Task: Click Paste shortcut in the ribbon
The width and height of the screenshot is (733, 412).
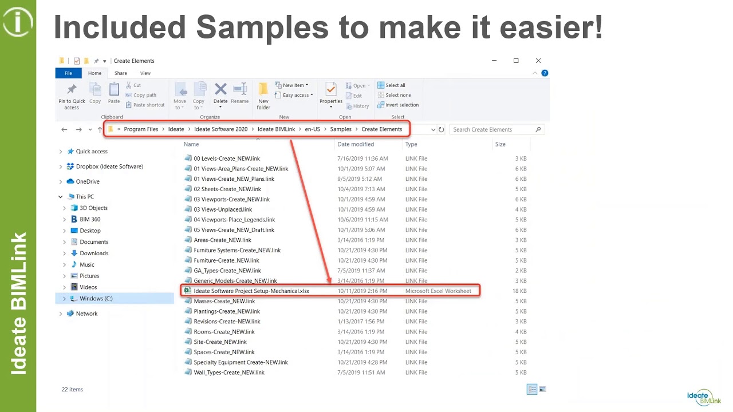Action: (145, 105)
